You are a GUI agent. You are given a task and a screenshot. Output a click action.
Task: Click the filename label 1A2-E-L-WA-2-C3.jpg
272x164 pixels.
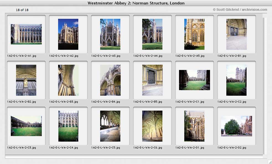22,148
